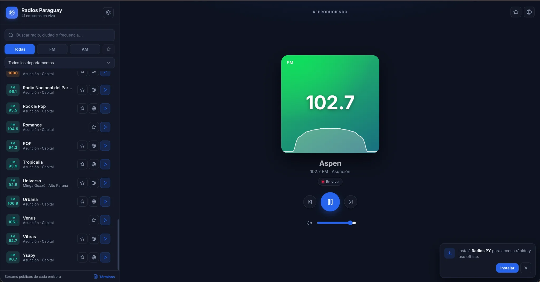Favorite the currently playing Aspen station
The width and height of the screenshot is (540, 282).
pyautogui.click(x=516, y=12)
